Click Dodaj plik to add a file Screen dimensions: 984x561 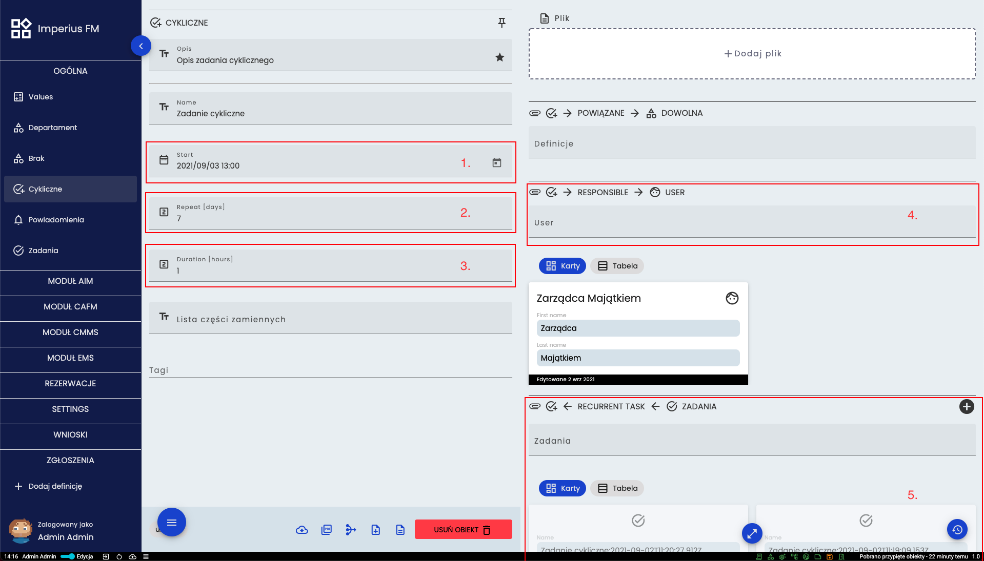[752, 54]
